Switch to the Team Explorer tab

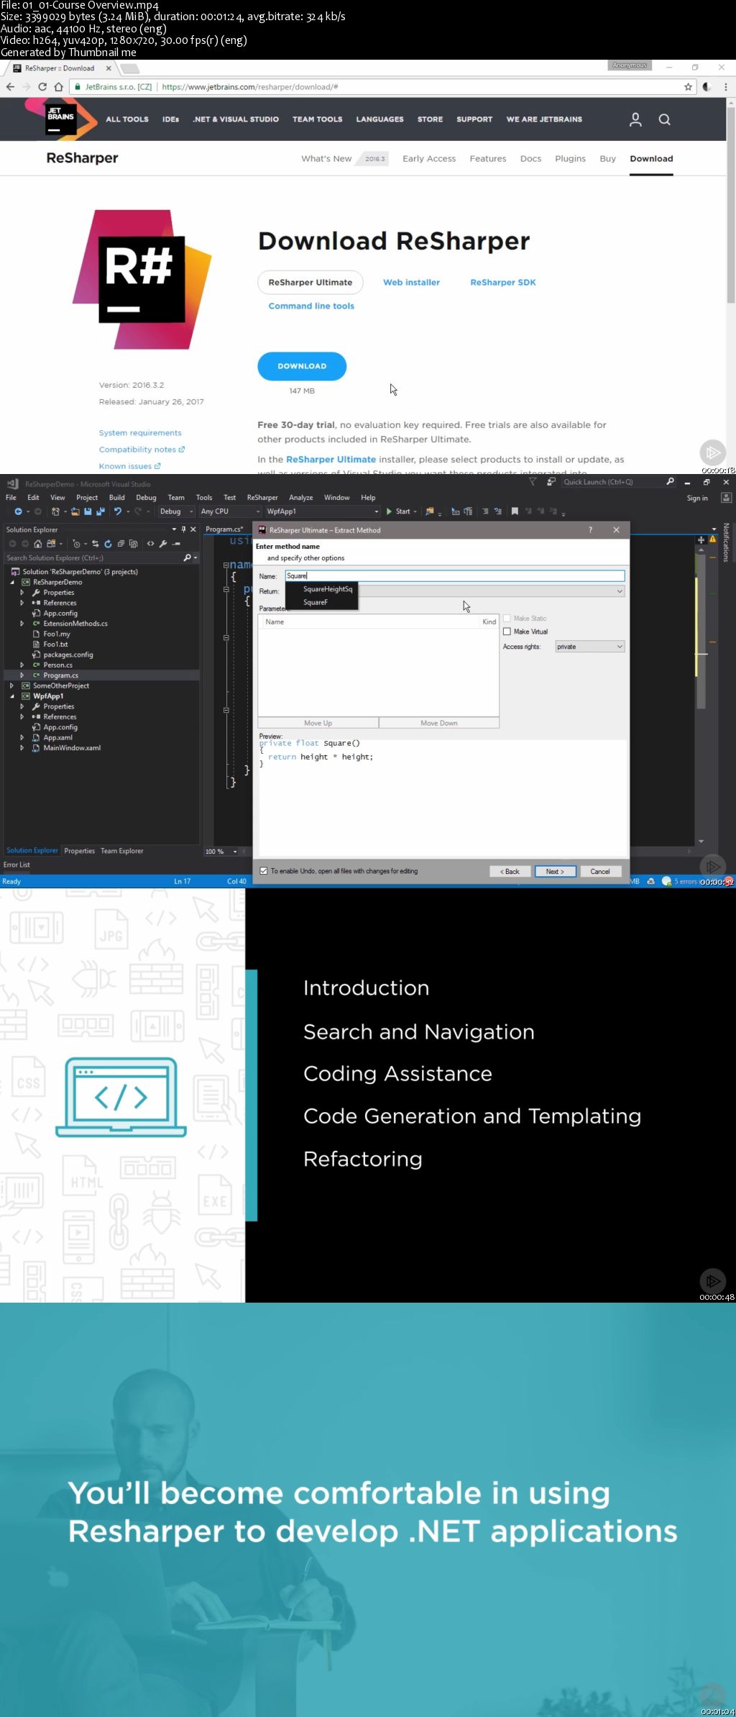click(122, 851)
